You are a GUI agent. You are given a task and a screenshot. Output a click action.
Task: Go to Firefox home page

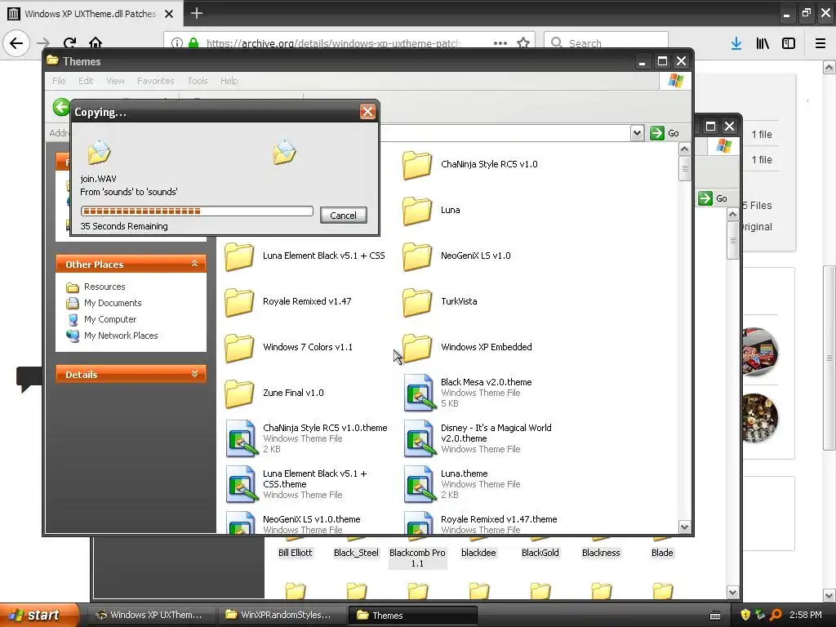tap(96, 42)
